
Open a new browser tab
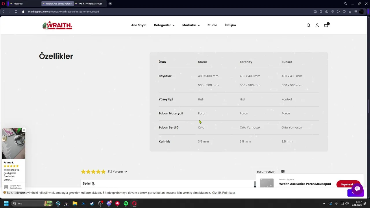[x=110, y=3]
